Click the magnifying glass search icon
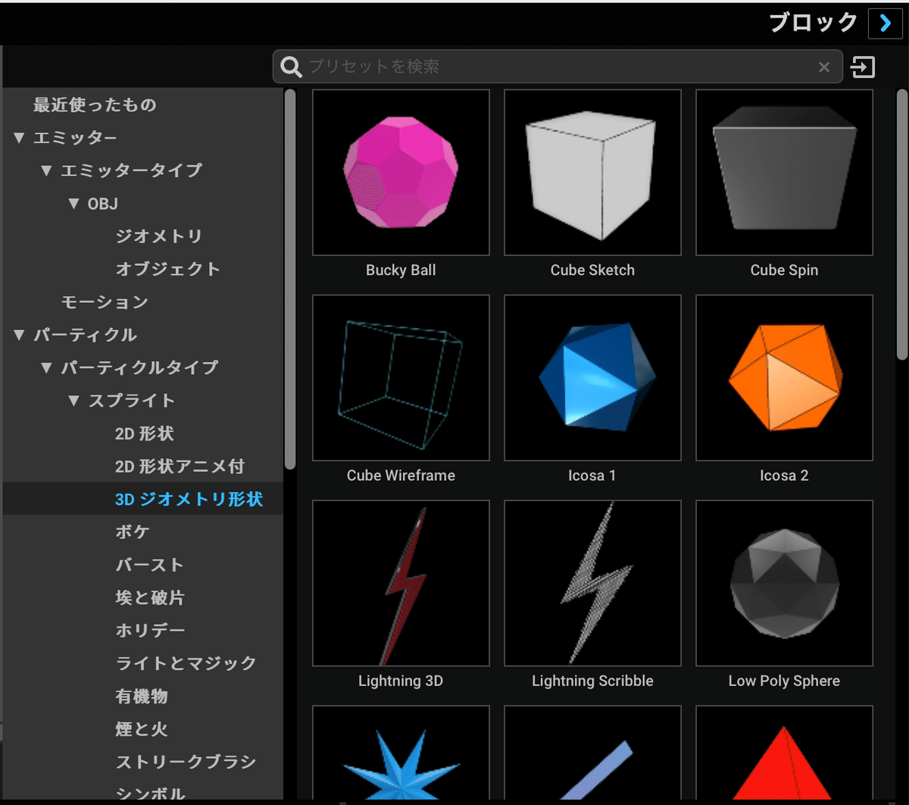The height and width of the screenshot is (805, 909). [x=290, y=67]
